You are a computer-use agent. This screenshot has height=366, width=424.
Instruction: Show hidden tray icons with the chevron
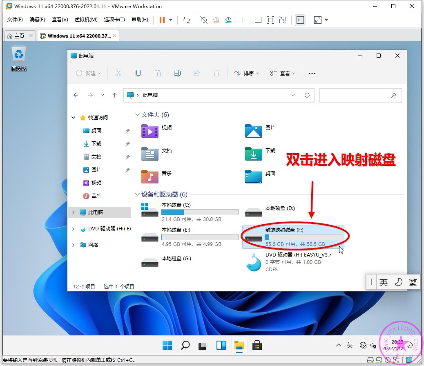[339, 345]
